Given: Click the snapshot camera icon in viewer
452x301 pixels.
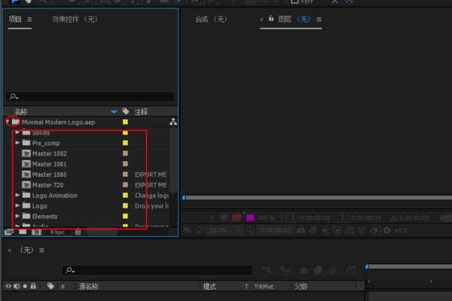Looking at the screenshot, I should click(x=300, y=230).
